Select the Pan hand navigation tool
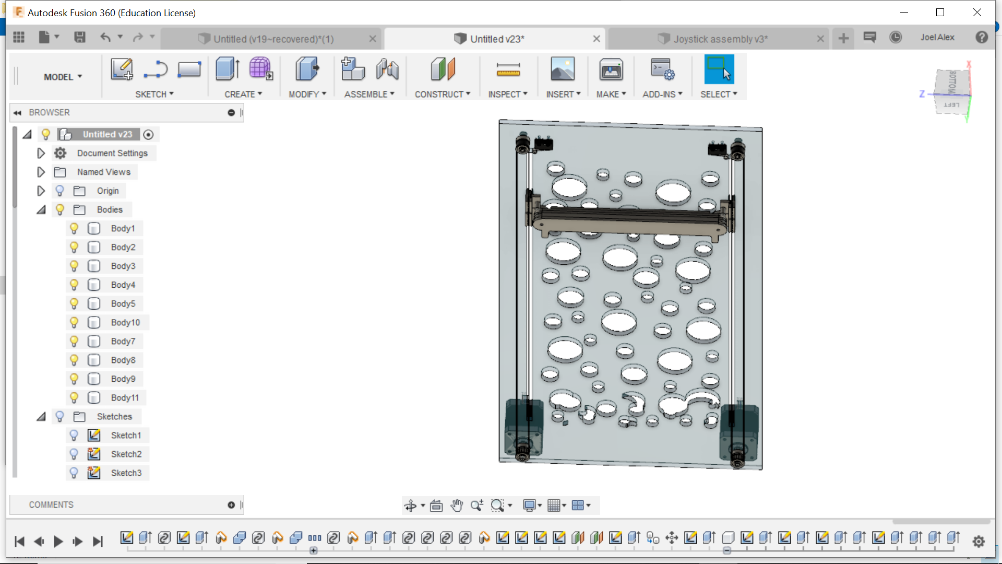Image resolution: width=1002 pixels, height=564 pixels. 457,506
